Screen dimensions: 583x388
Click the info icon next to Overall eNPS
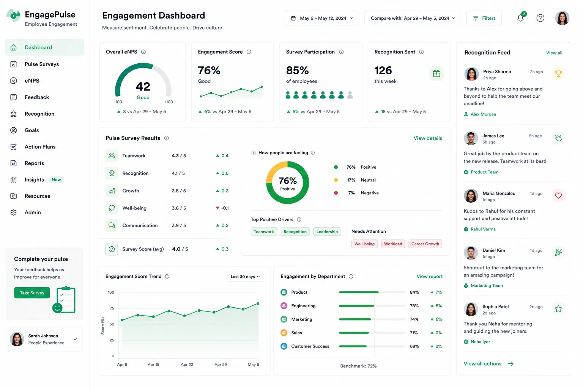coord(143,52)
